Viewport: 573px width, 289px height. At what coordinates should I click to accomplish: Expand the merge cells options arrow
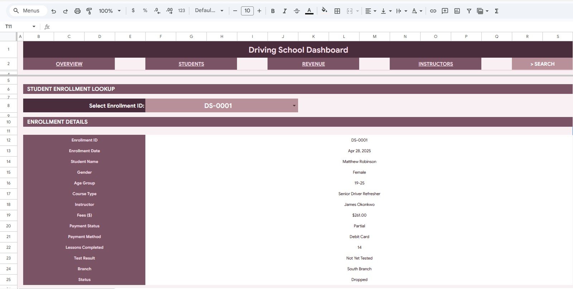[x=357, y=11]
